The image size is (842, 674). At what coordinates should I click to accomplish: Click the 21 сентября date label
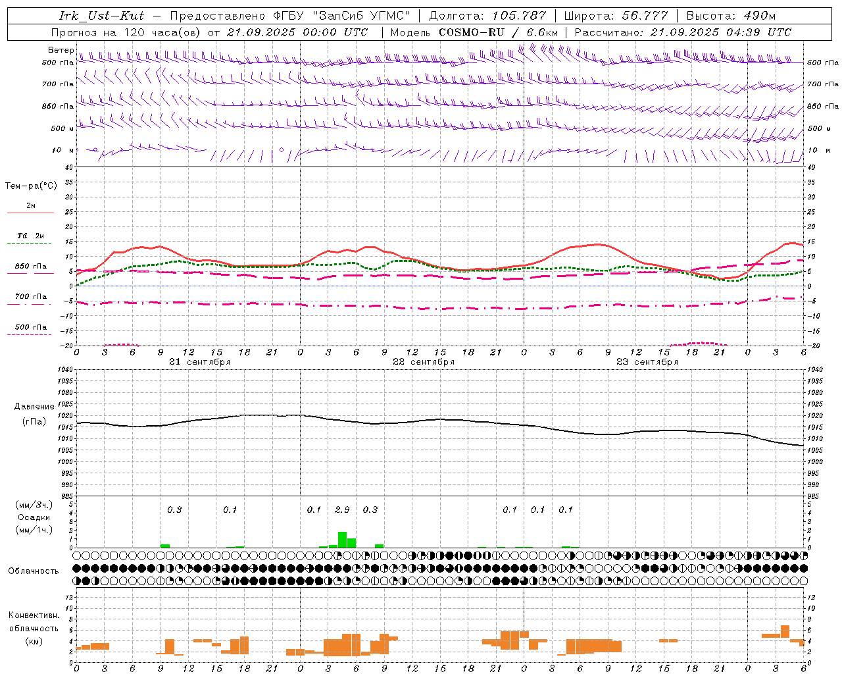point(200,361)
